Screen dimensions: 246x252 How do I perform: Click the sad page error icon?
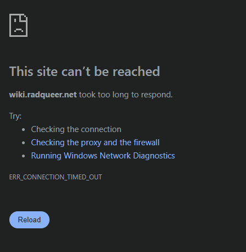point(18,25)
